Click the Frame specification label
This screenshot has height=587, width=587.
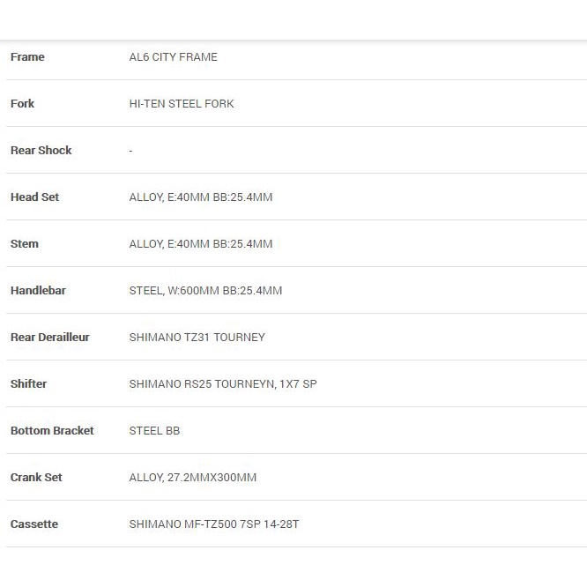point(27,57)
